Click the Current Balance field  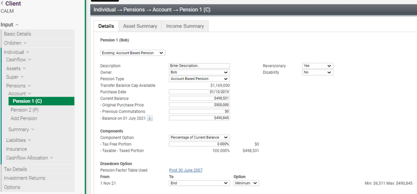pyautogui.click(x=199, y=99)
